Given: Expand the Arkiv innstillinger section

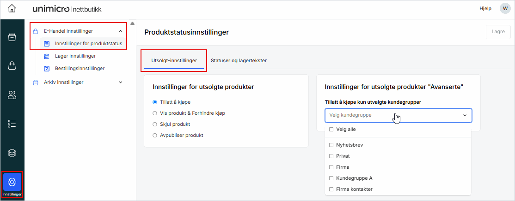Looking at the screenshot, I should (121, 83).
